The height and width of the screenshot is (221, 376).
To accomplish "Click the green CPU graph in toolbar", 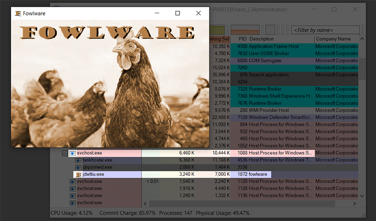I will pos(217,30).
